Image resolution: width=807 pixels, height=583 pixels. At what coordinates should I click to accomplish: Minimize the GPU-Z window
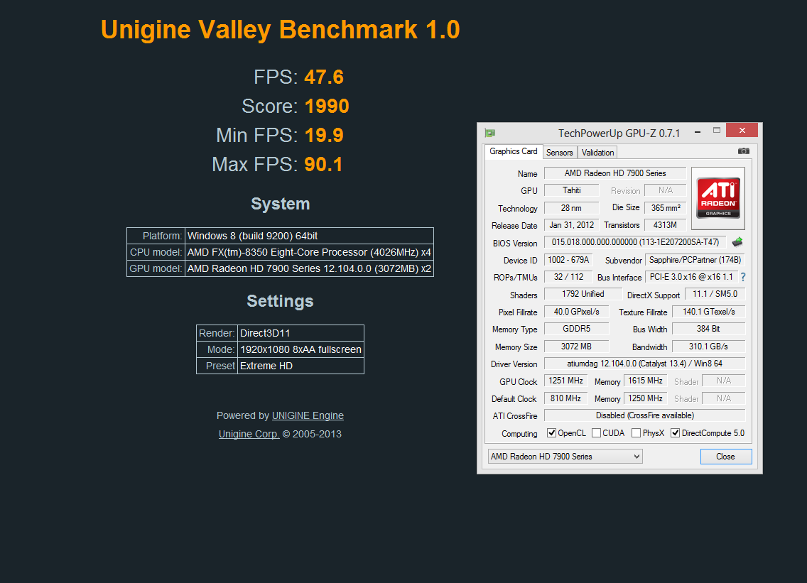click(698, 132)
